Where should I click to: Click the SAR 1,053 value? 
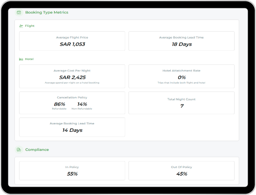[x=72, y=44]
